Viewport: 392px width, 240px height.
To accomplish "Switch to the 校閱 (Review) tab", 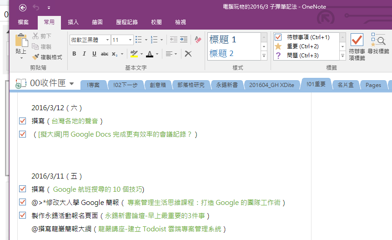I will coord(156,22).
